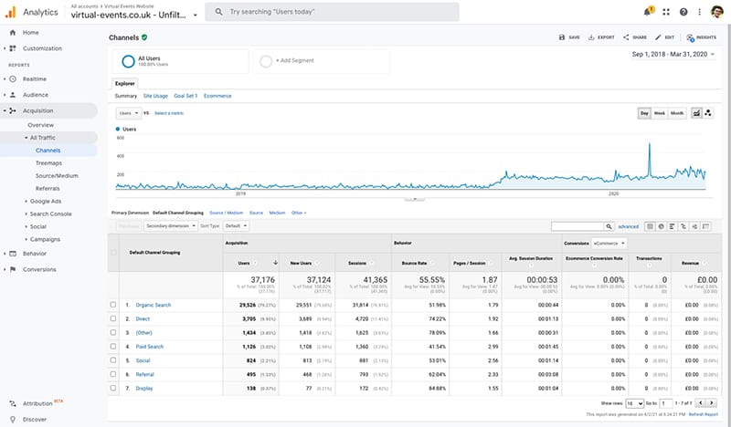Set chart interval to Week
Viewport: 731px width, 427px height.
coord(660,113)
